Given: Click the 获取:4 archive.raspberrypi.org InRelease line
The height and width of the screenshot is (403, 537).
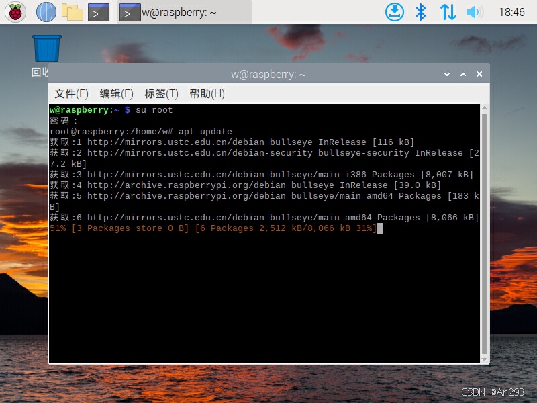Looking at the screenshot, I should (x=245, y=185).
